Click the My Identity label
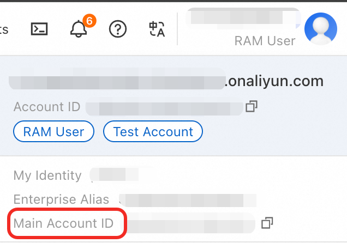 point(47,176)
